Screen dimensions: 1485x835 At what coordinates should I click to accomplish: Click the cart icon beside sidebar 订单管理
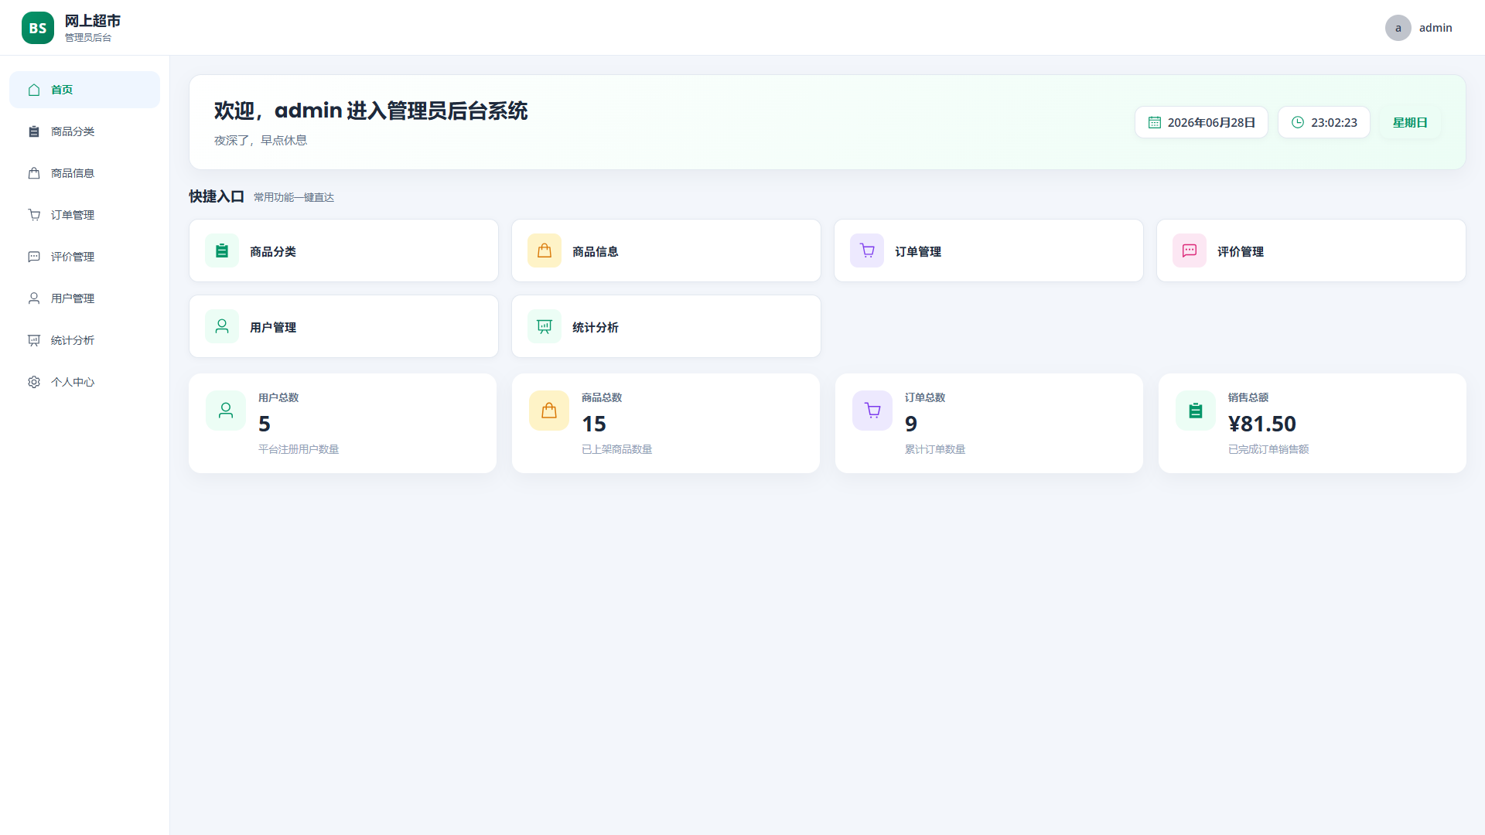34,215
